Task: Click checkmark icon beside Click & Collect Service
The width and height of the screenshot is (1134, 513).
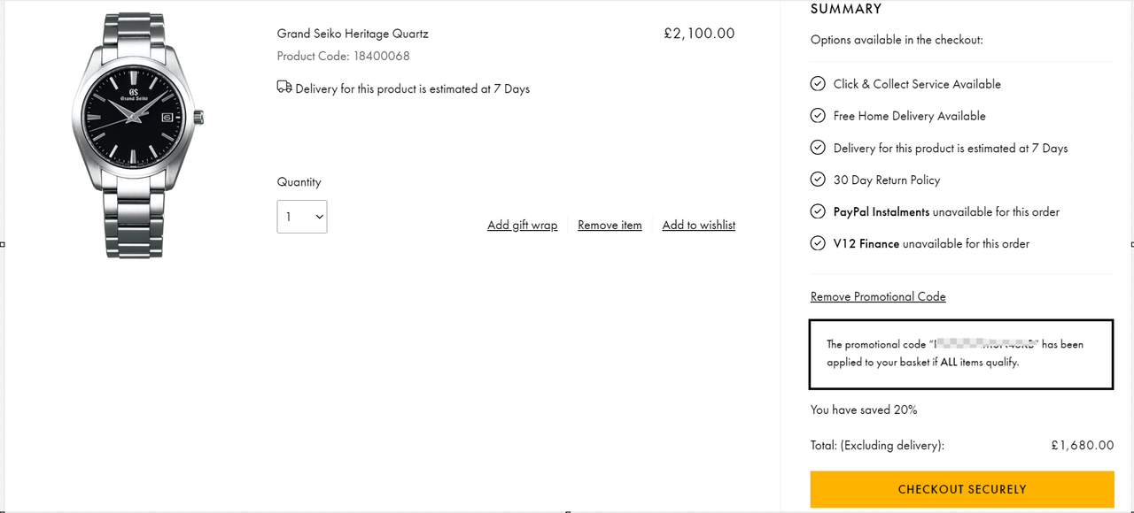Action: tap(818, 83)
